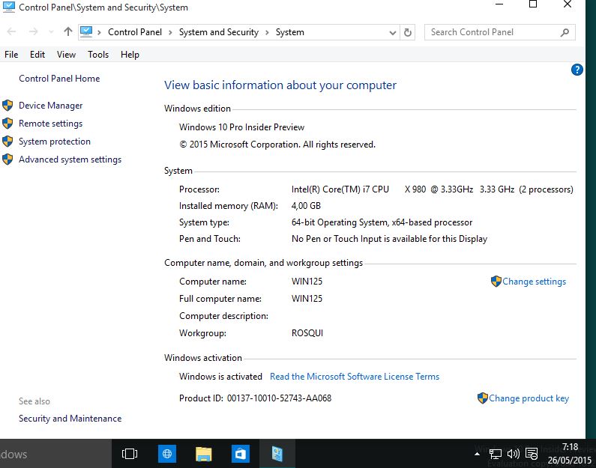Click the network tray icon

pyautogui.click(x=496, y=454)
